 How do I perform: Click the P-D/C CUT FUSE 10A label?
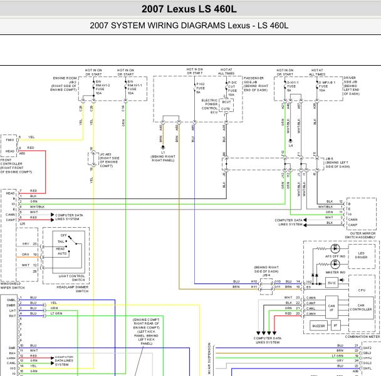tap(232, 89)
